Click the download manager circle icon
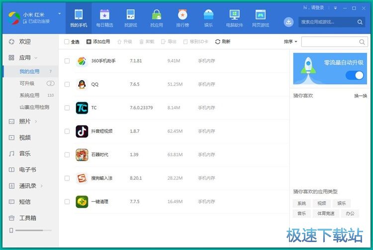373x250 pixels. click(x=288, y=22)
